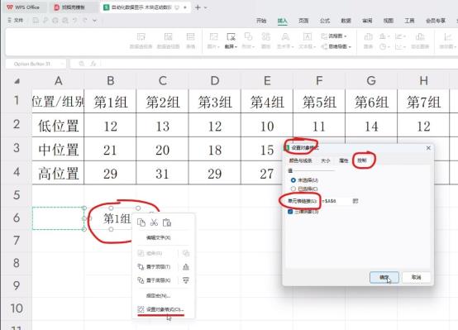Open the 文件 menu

(16, 20)
